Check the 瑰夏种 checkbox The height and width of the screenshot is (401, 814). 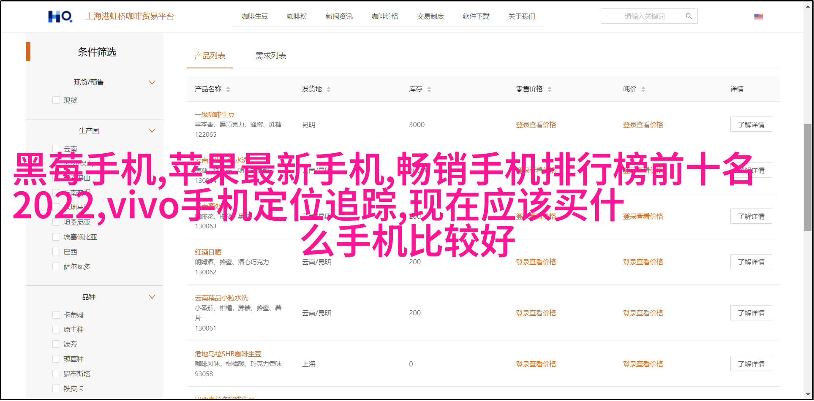(56, 359)
